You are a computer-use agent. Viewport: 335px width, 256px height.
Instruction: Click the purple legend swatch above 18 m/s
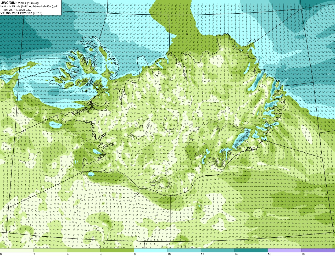[318, 251]
